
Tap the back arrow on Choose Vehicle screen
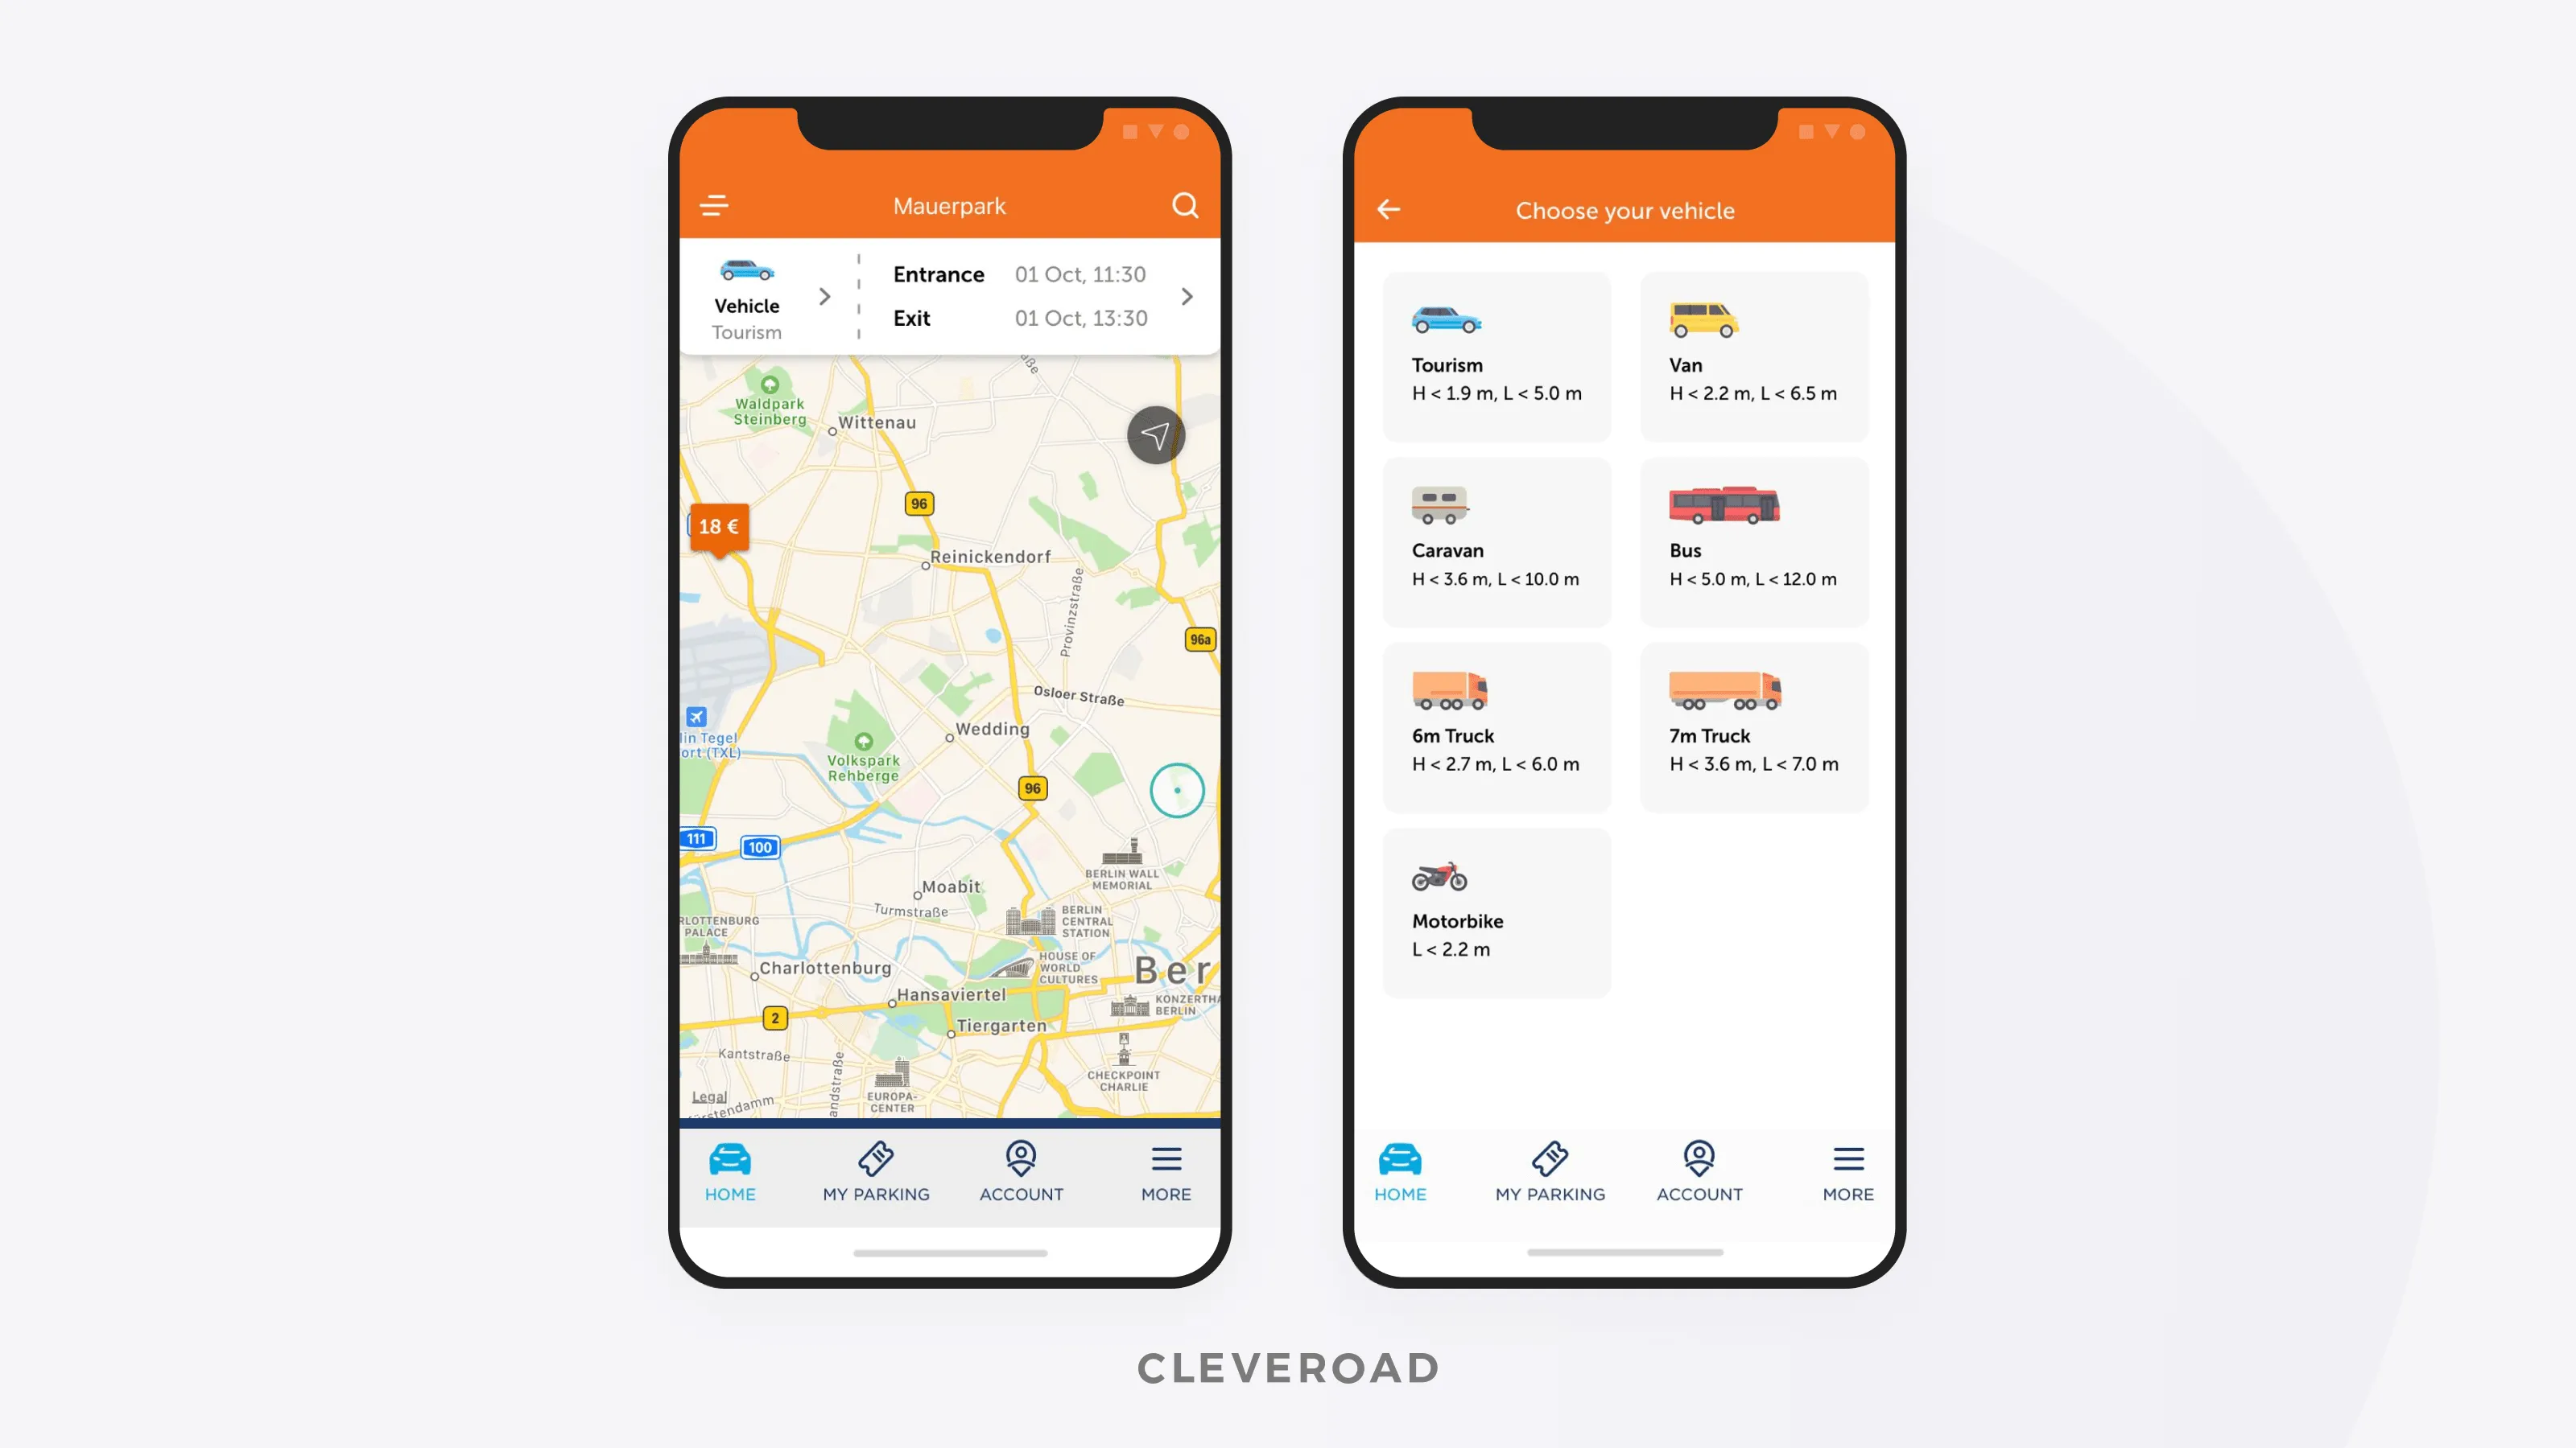[1390, 208]
